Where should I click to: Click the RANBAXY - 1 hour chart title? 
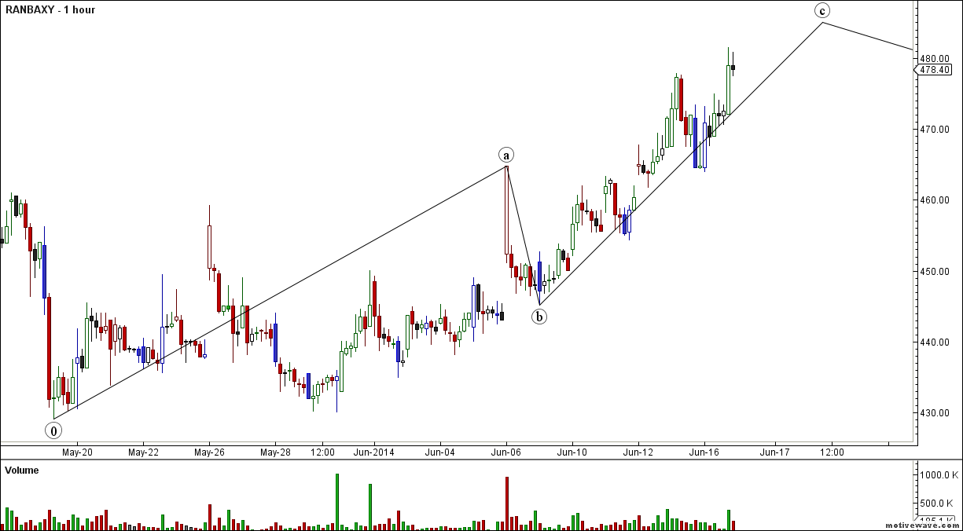(x=50, y=10)
